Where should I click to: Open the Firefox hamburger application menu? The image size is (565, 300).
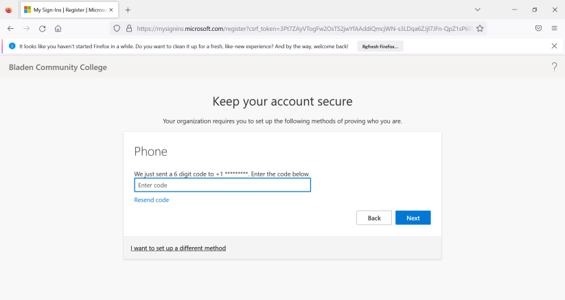[x=555, y=29]
